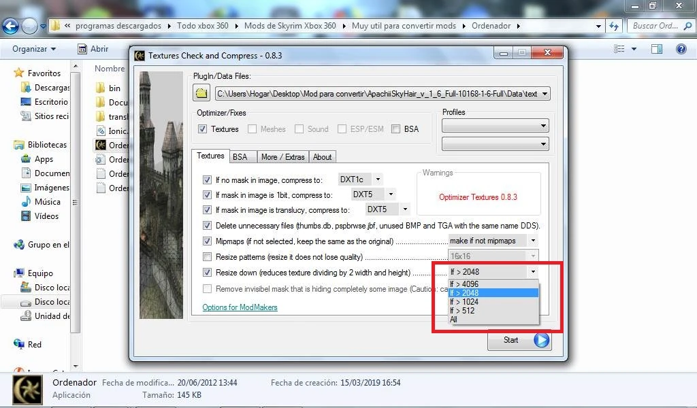Click the Ionic file icon
Viewport: 697px width, 408px height.
click(101, 131)
